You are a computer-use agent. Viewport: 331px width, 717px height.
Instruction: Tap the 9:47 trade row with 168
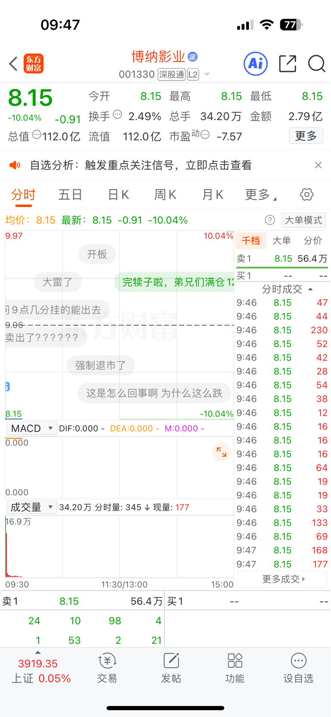tap(282, 550)
